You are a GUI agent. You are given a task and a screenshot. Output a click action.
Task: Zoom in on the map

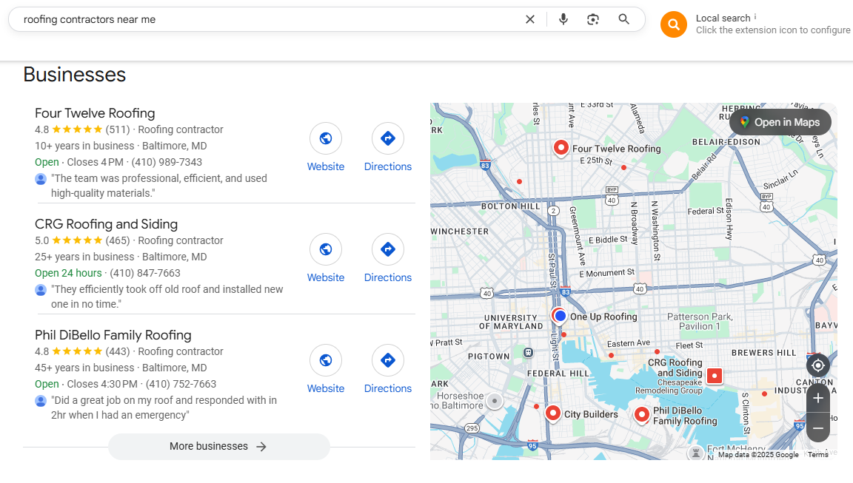[x=817, y=398]
